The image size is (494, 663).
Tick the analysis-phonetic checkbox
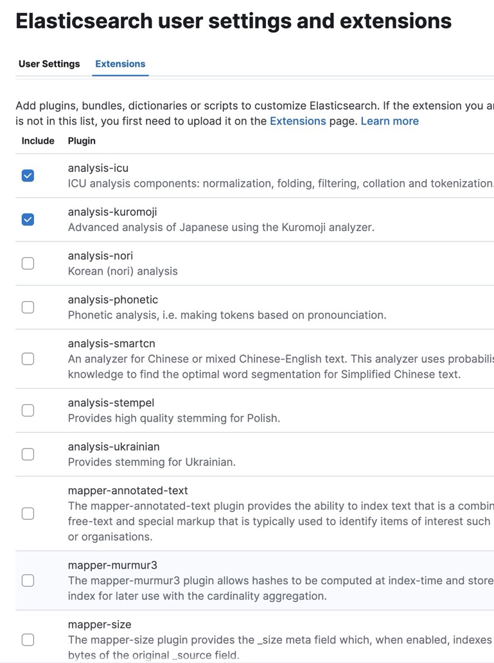pos(28,307)
